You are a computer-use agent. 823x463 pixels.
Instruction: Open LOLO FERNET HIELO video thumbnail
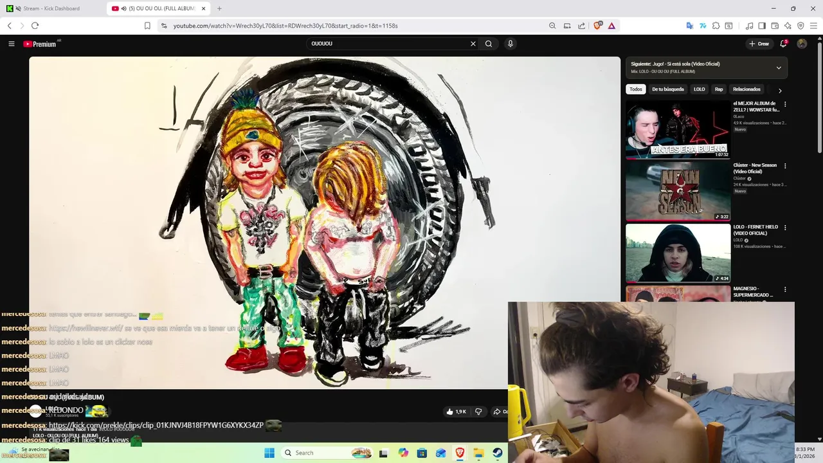pyautogui.click(x=678, y=253)
